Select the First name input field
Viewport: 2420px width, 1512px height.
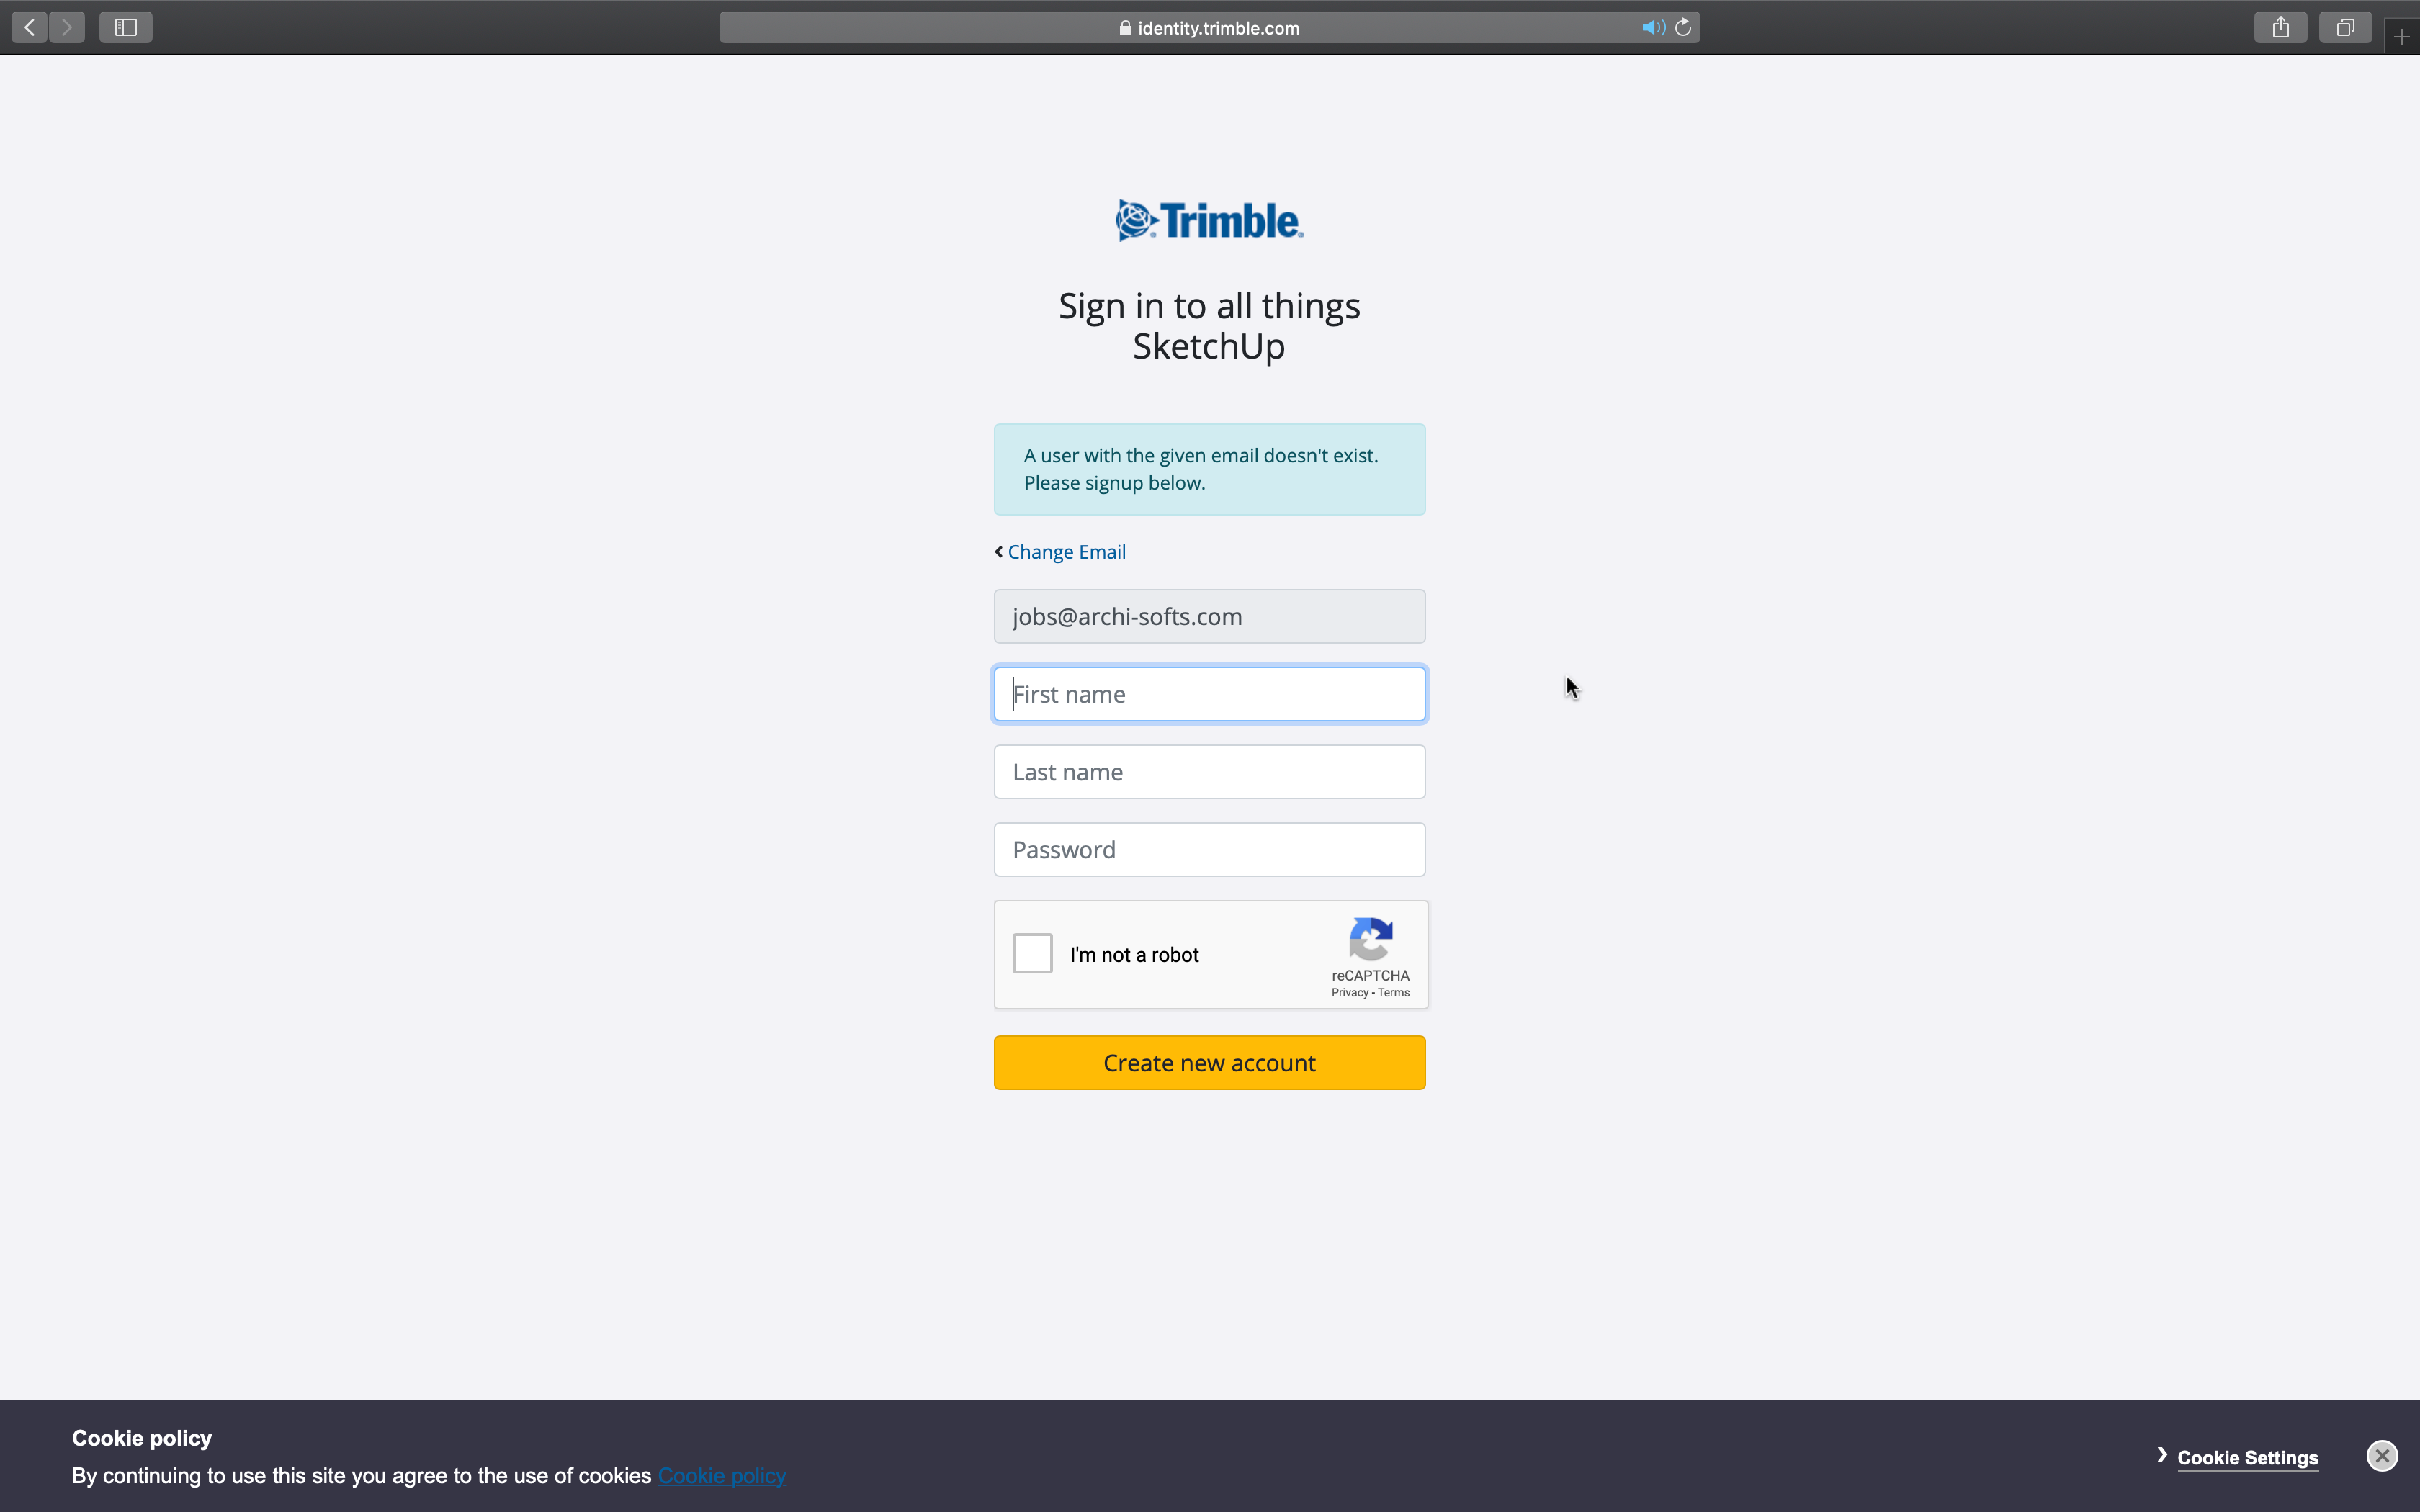pos(1209,693)
